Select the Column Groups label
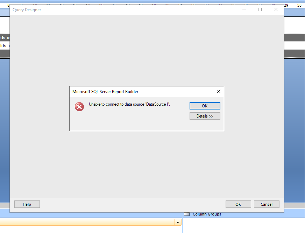Viewport: 305px width, 233px height. (x=207, y=214)
